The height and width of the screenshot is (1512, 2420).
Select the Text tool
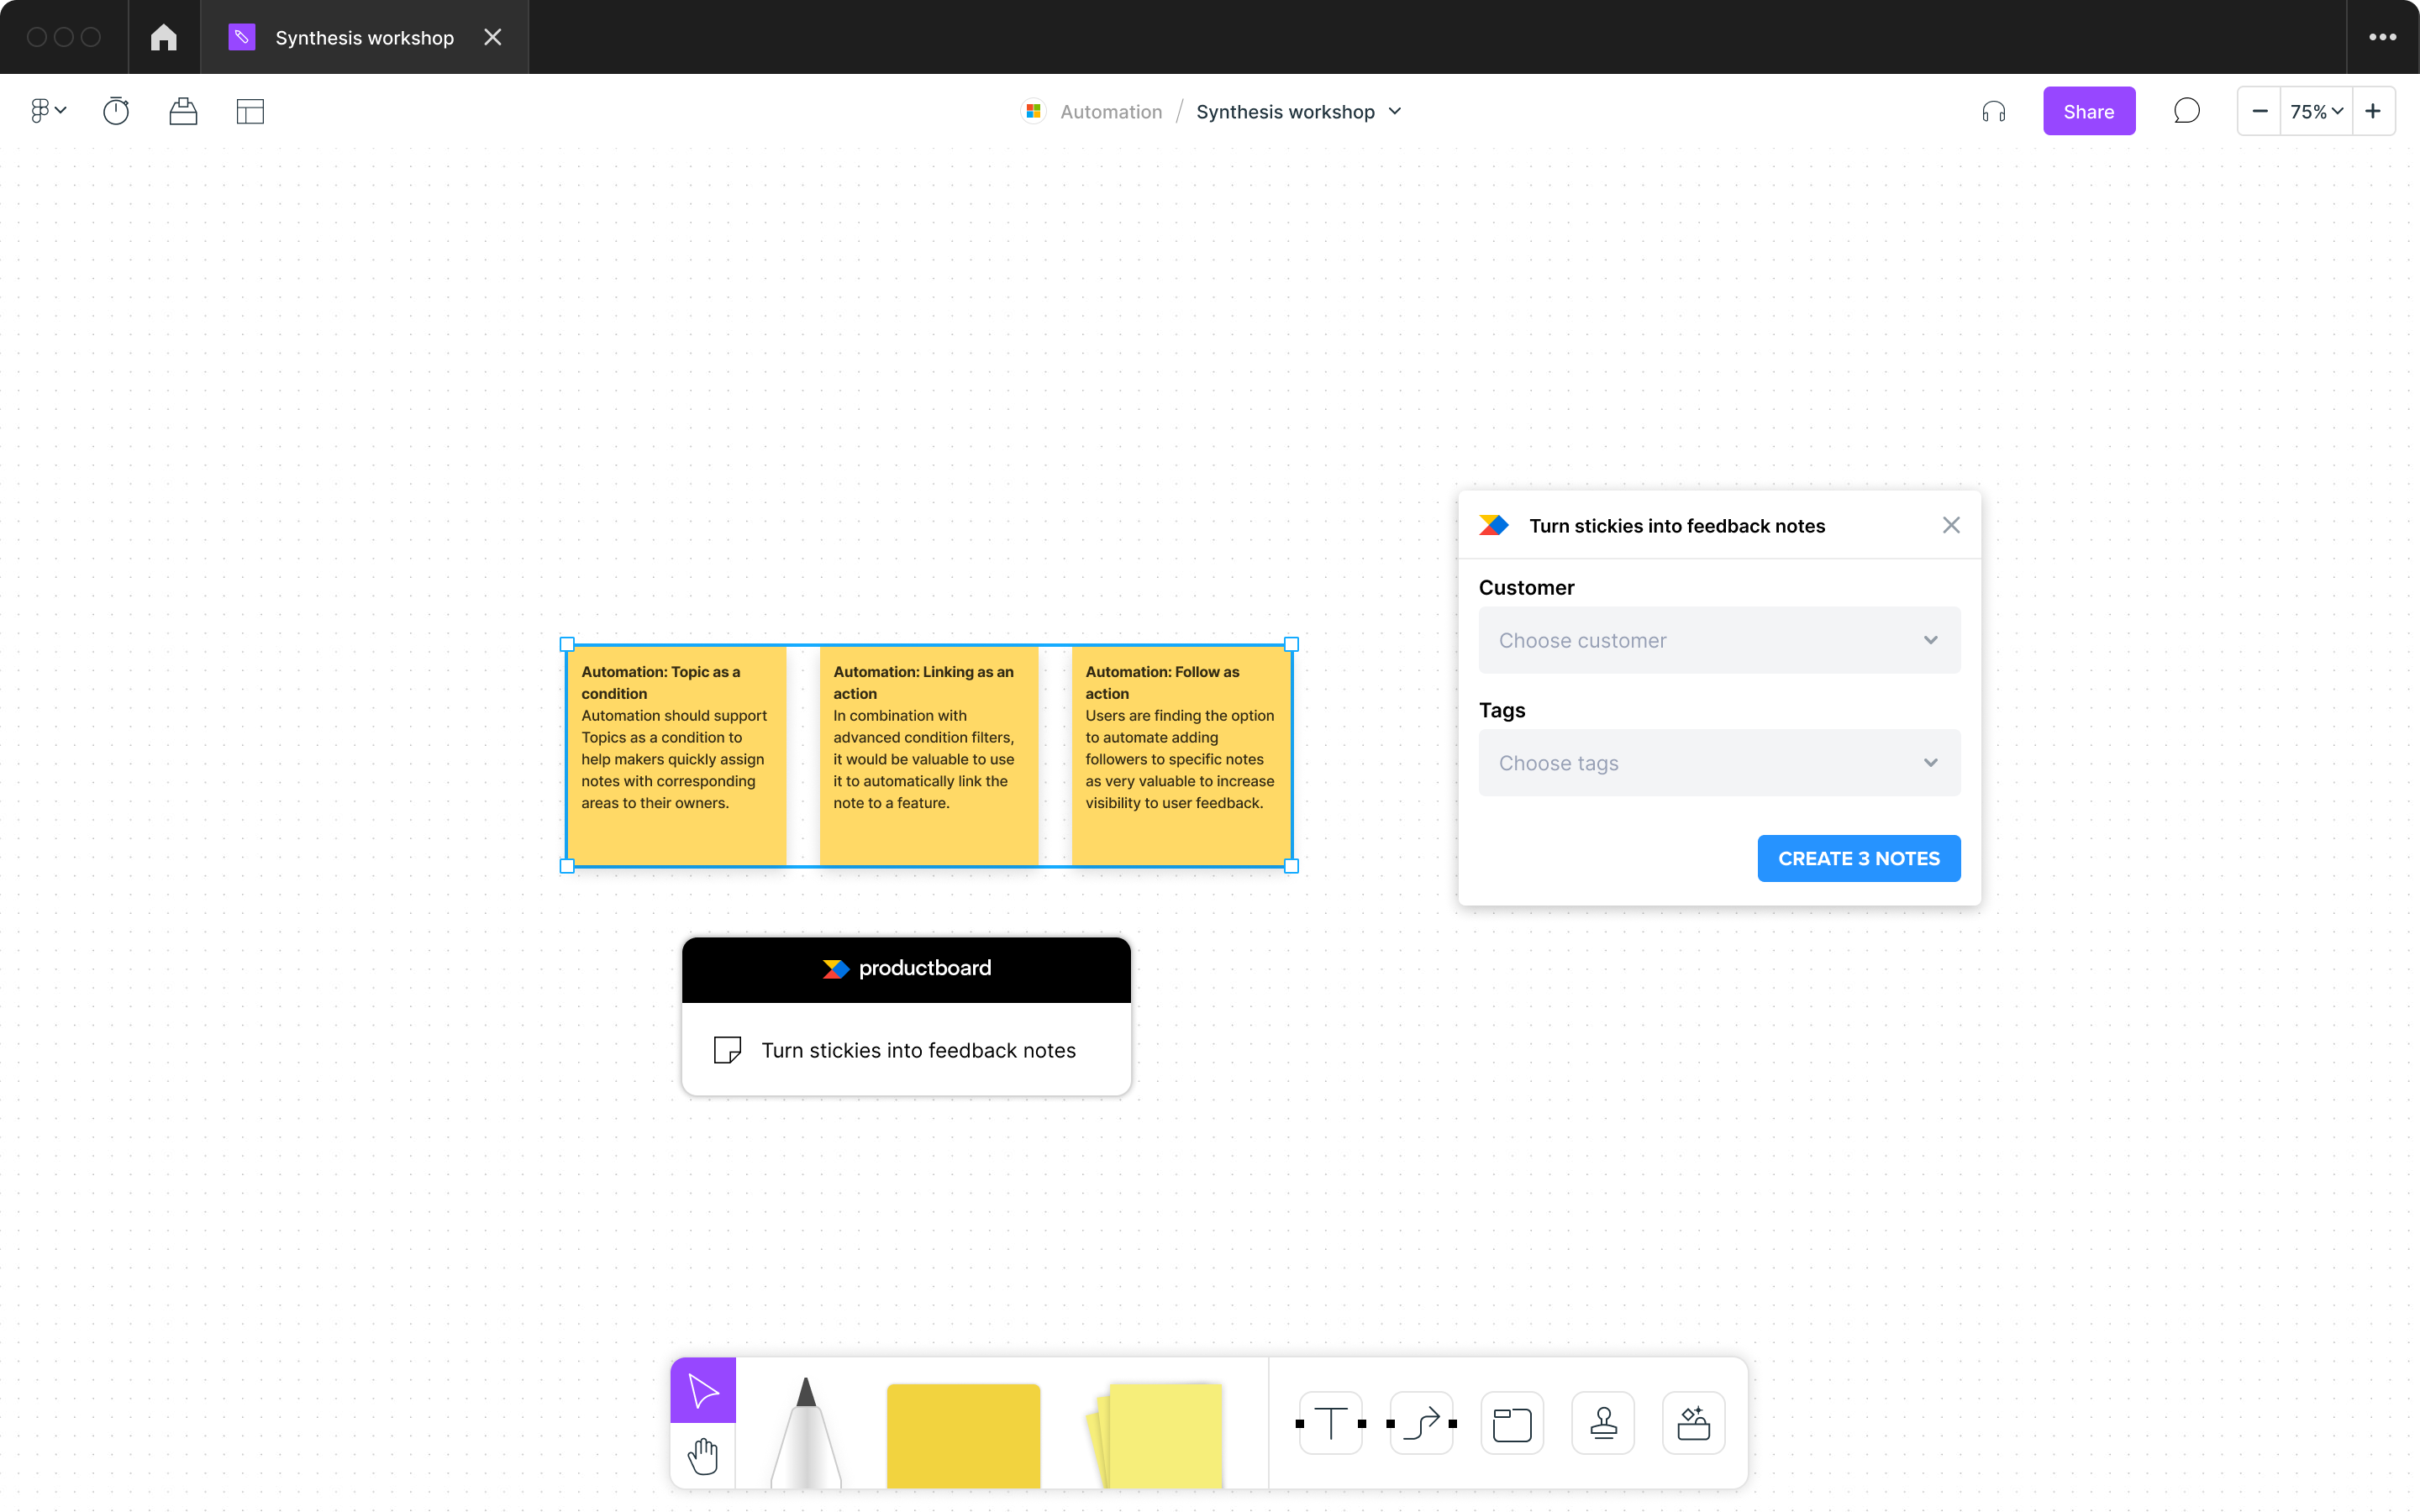point(1329,1422)
